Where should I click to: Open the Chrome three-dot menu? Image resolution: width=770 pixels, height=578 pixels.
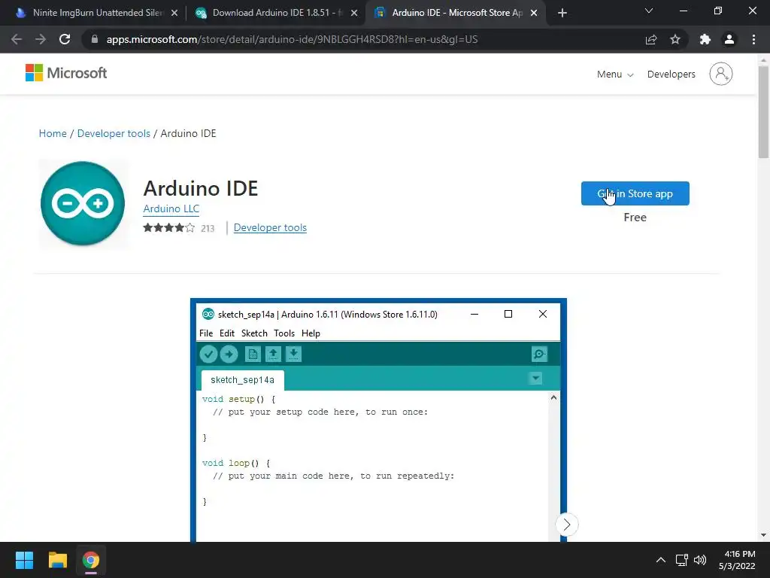[753, 39]
